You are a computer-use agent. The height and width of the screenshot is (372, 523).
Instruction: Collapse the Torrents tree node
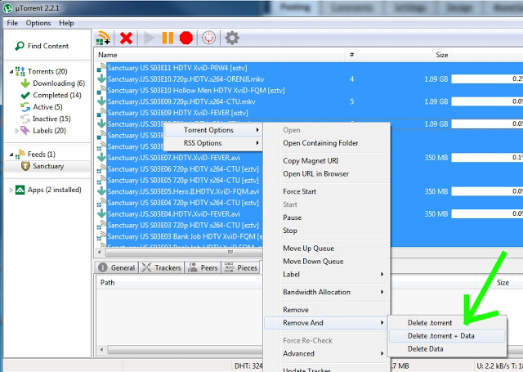(10, 72)
